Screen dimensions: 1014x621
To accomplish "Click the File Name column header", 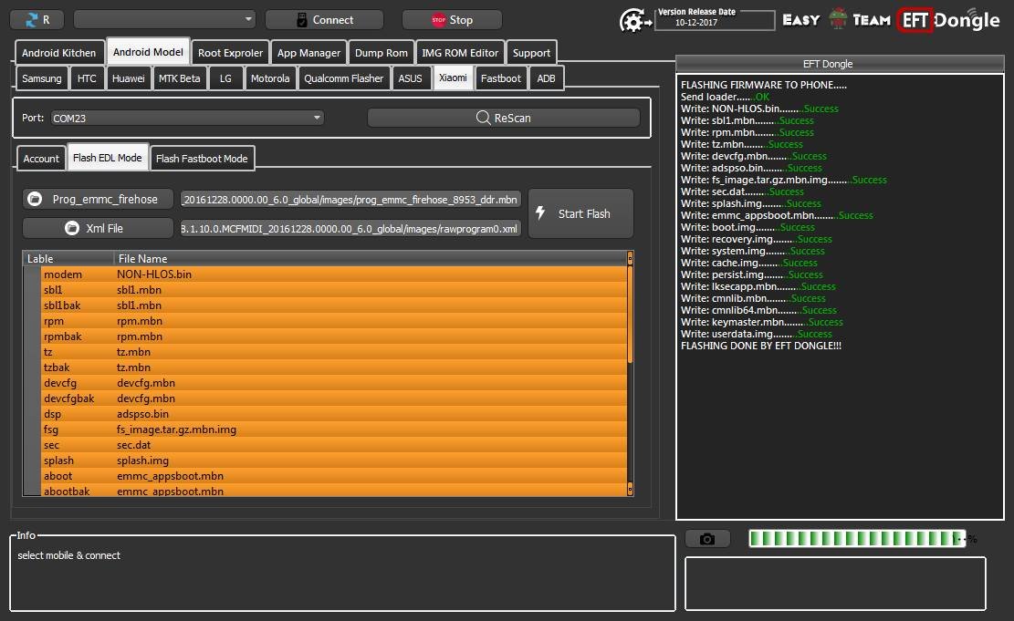I will click(370, 258).
